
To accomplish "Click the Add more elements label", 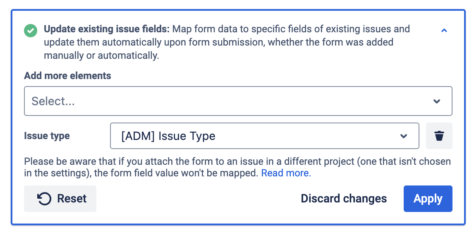I will click(x=67, y=76).
